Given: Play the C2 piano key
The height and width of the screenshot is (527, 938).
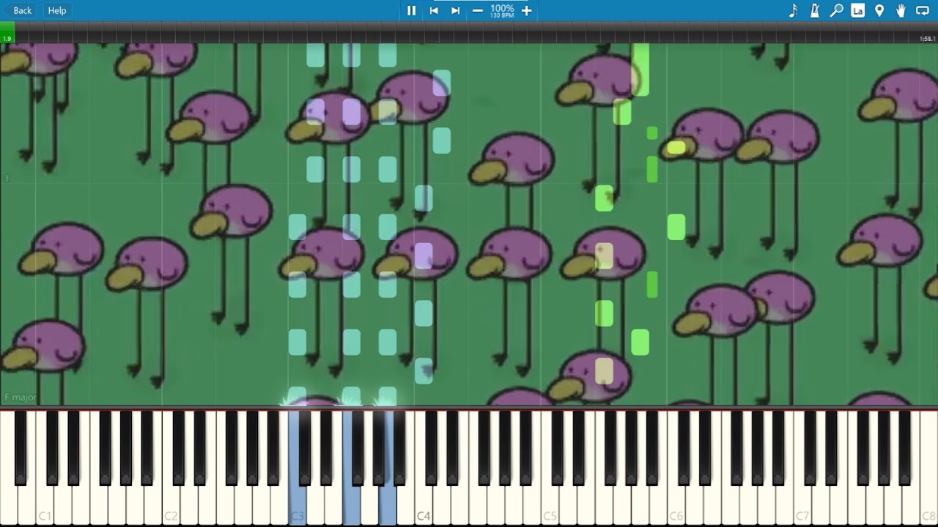Looking at the screenshot, I should pos(171,505).
